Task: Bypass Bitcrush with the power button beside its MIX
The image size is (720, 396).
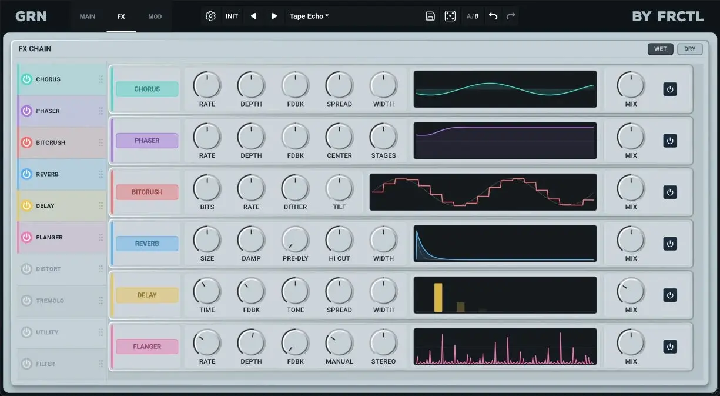Action: [670, 192]
